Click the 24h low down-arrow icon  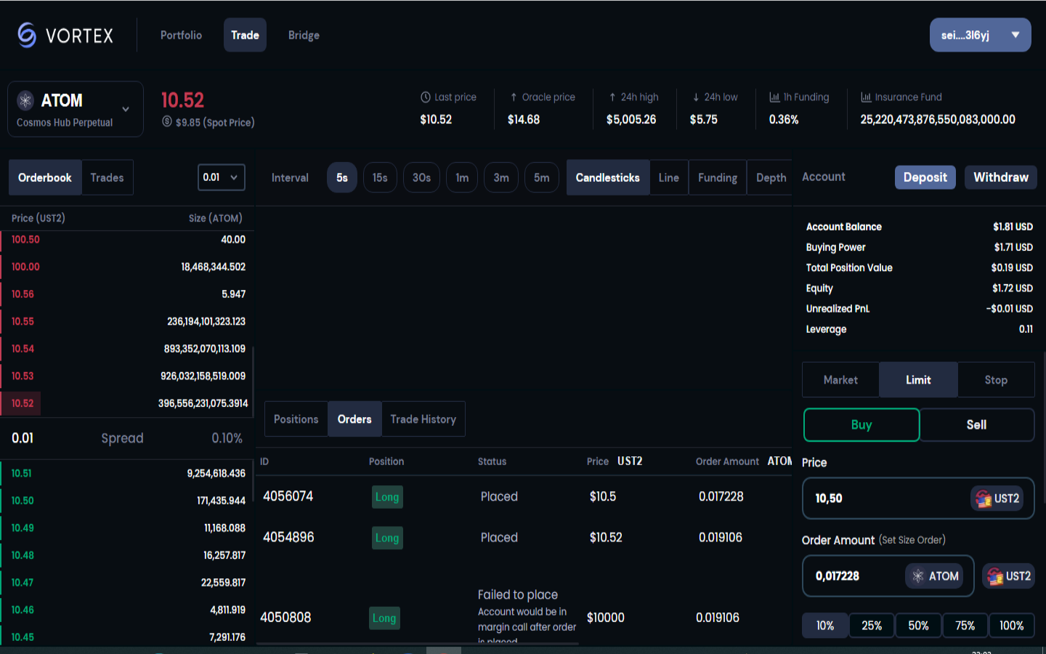pyautogui.click(x=696, y=97)
